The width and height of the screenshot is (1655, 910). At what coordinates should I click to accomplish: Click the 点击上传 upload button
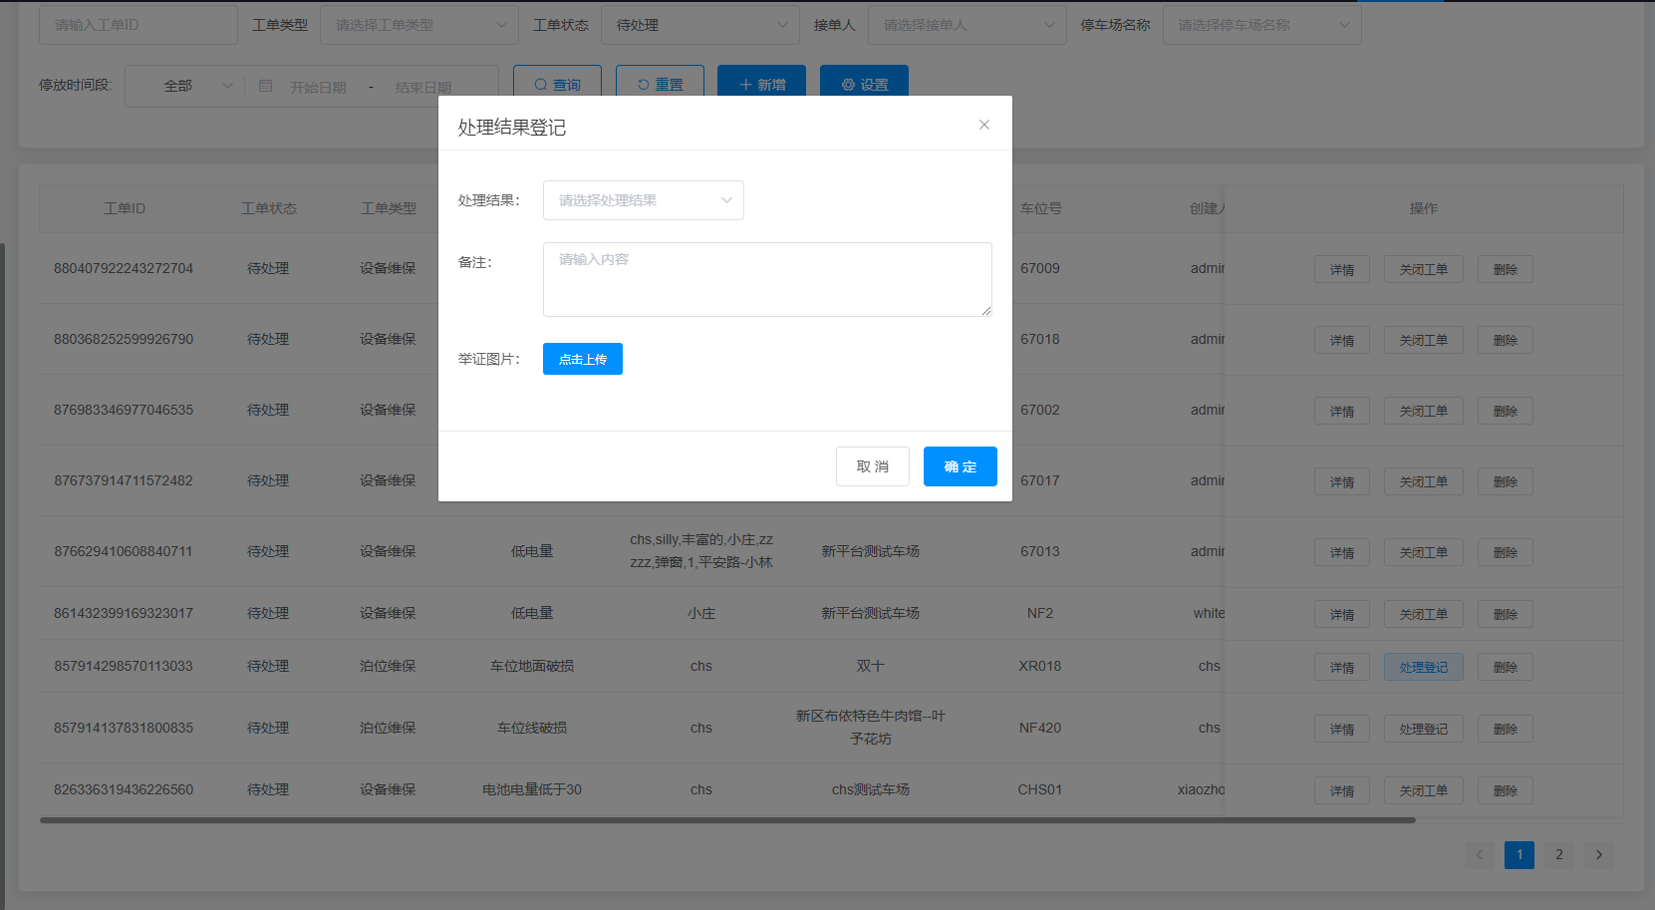pos(582,359)
